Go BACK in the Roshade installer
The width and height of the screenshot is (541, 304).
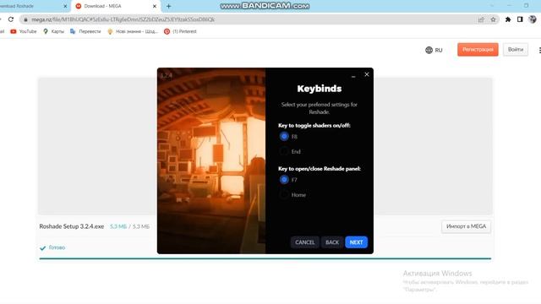click(332, 242)
